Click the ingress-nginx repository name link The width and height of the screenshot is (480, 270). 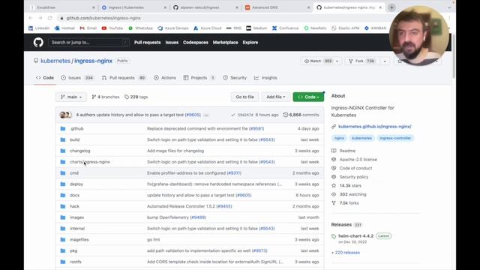point(93,61)
